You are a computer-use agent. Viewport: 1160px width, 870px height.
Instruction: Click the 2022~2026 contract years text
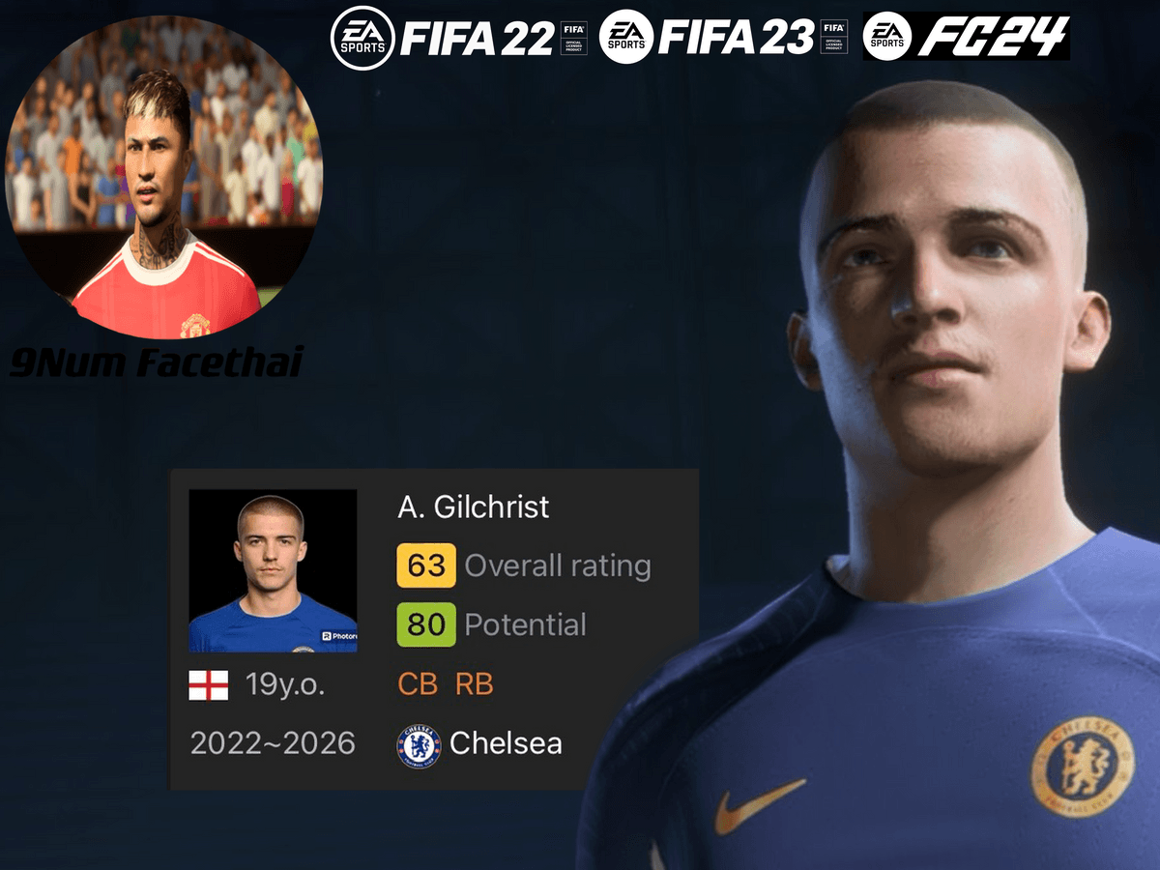tap(273, 743)
